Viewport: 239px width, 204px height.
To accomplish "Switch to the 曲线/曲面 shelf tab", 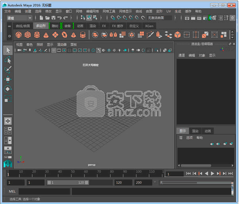I will 23,26.
